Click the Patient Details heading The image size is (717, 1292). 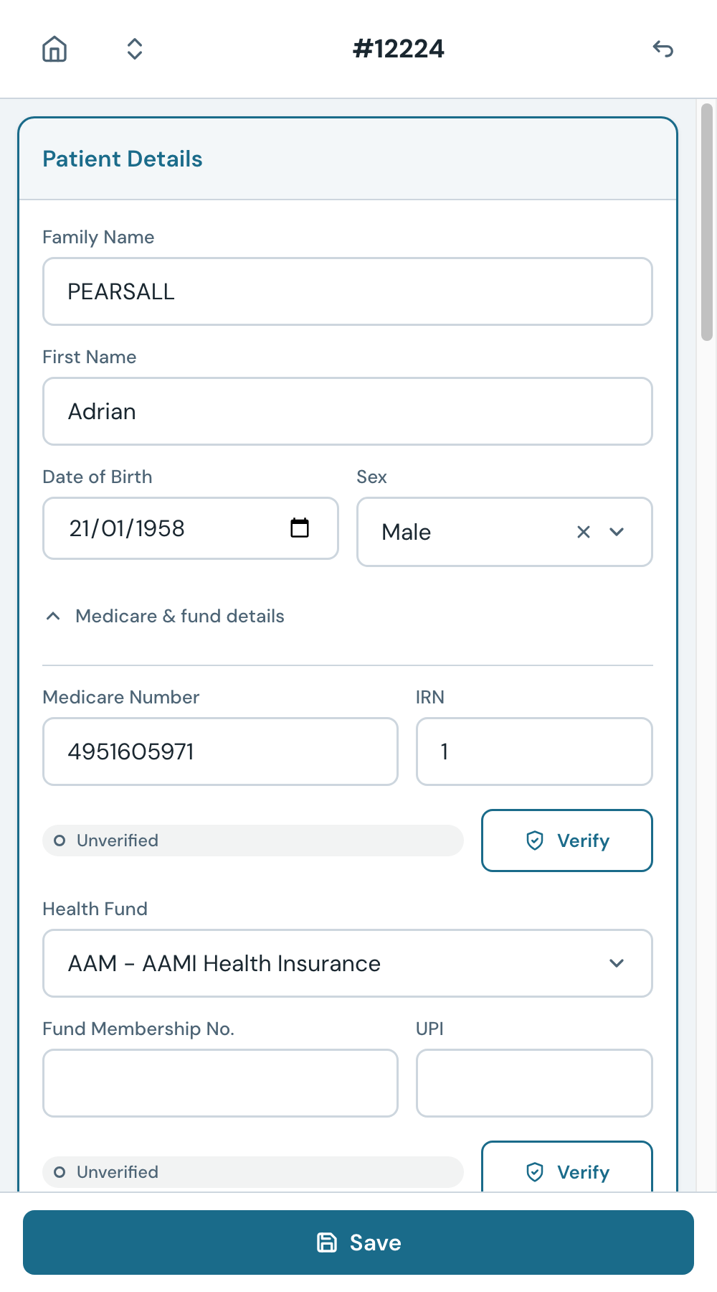point(123,159)
